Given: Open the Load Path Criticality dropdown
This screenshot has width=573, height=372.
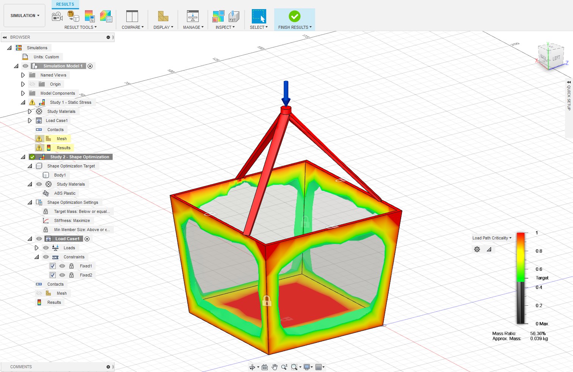Looking at the screenshot, I should coord(492,238).
